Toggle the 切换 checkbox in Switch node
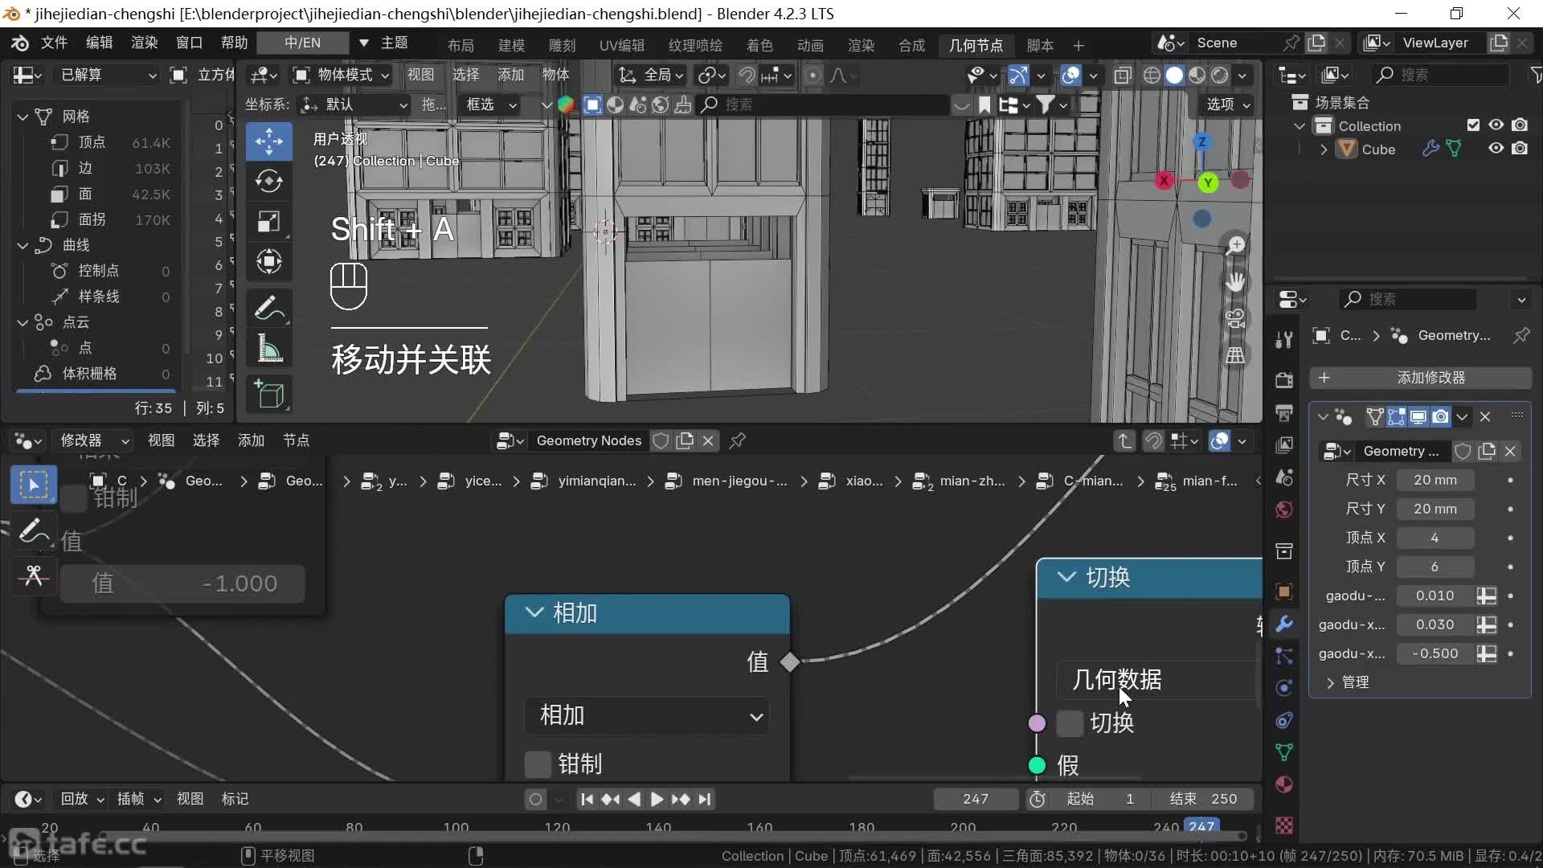The image size is (1543, 868). [x=1070, y=723]
